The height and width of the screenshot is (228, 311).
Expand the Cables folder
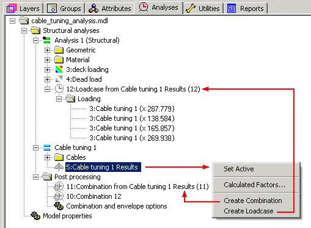(47, 157)
